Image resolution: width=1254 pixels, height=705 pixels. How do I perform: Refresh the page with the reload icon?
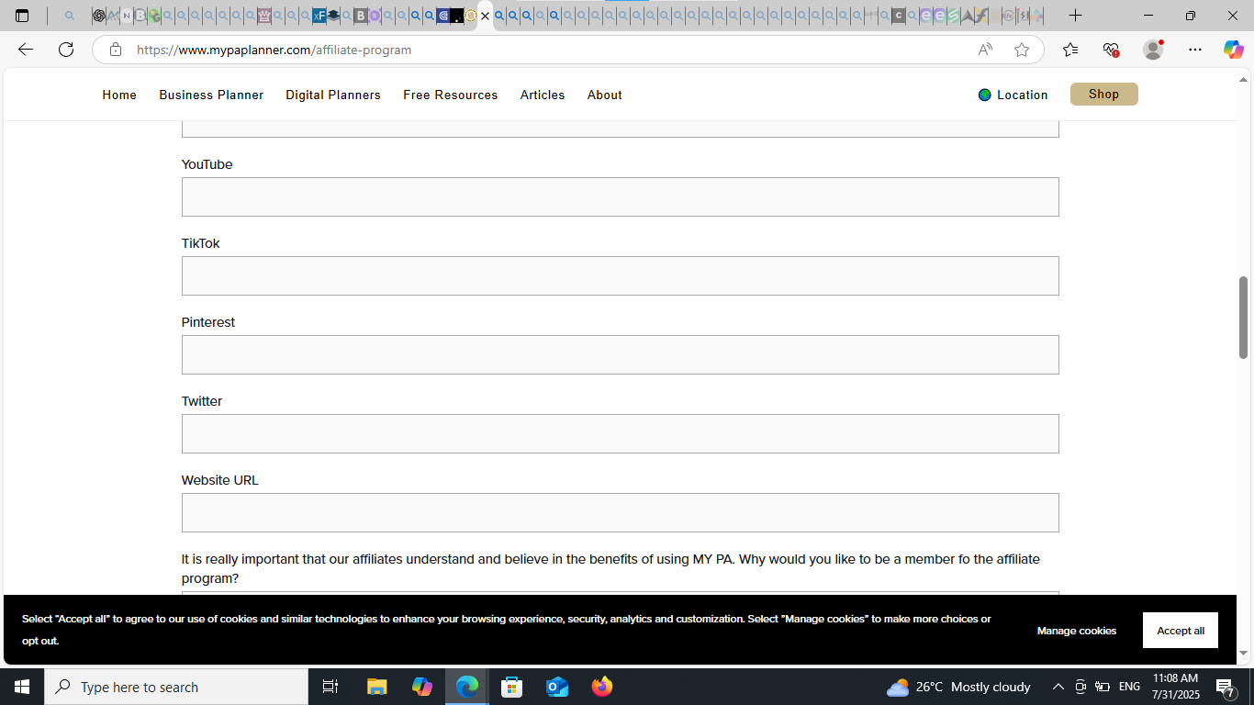[66, 50]
